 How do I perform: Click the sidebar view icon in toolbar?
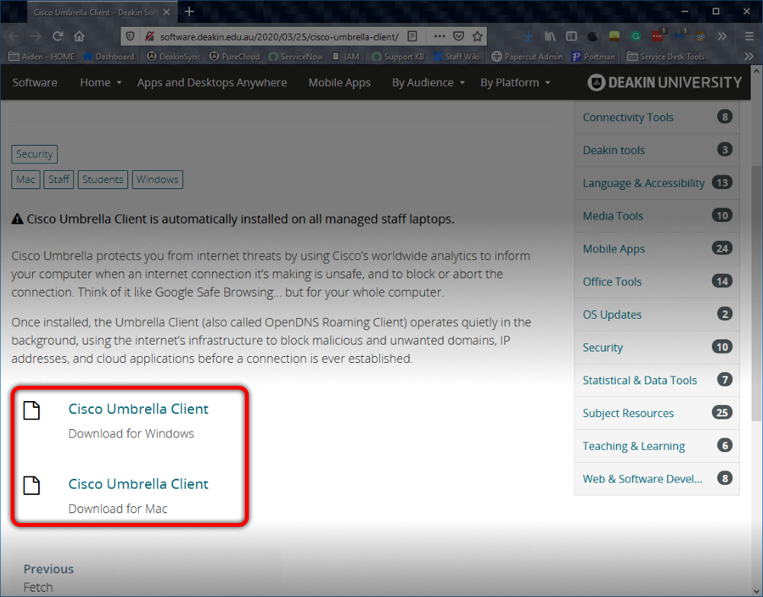tap(571, 36)
